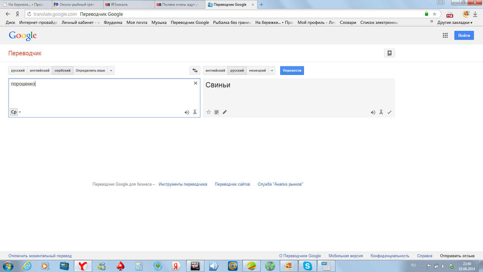
Task: Set target language to немецкий
Action: click(x=257, y=70)
